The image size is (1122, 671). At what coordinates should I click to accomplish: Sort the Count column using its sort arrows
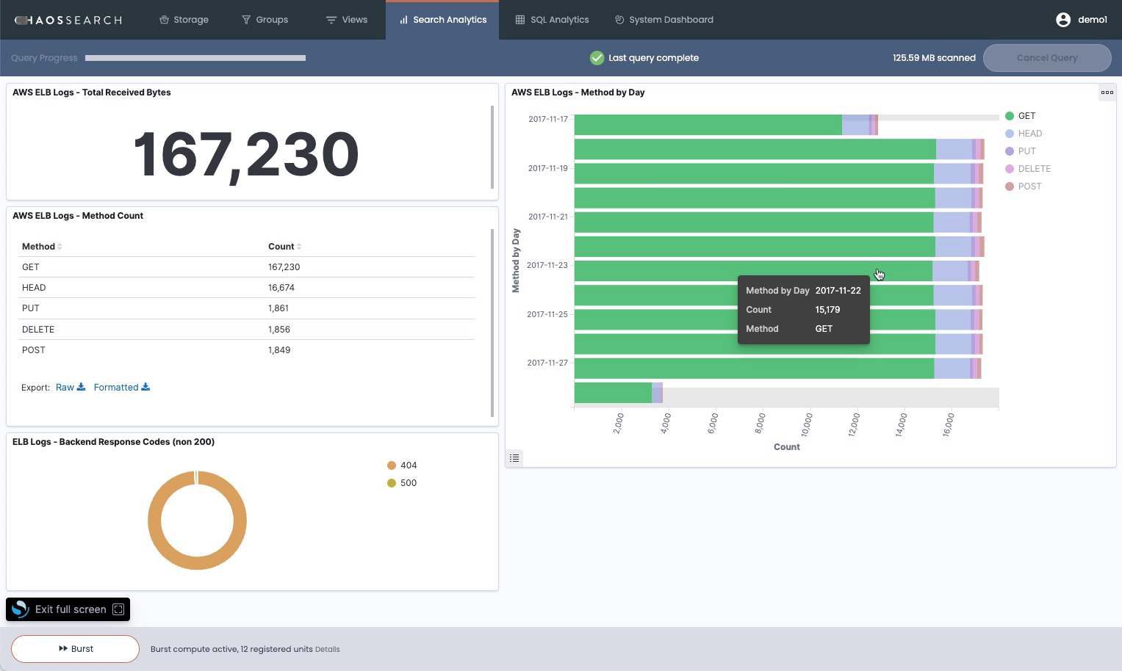click(298, 247)
